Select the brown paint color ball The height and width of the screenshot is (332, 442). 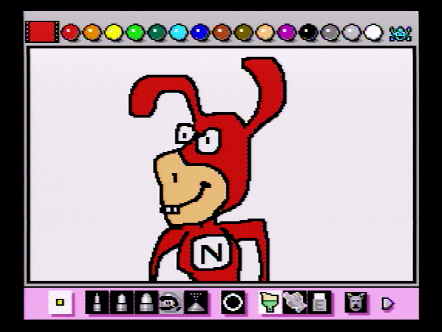pyautogui.click(x=222, y=32)
